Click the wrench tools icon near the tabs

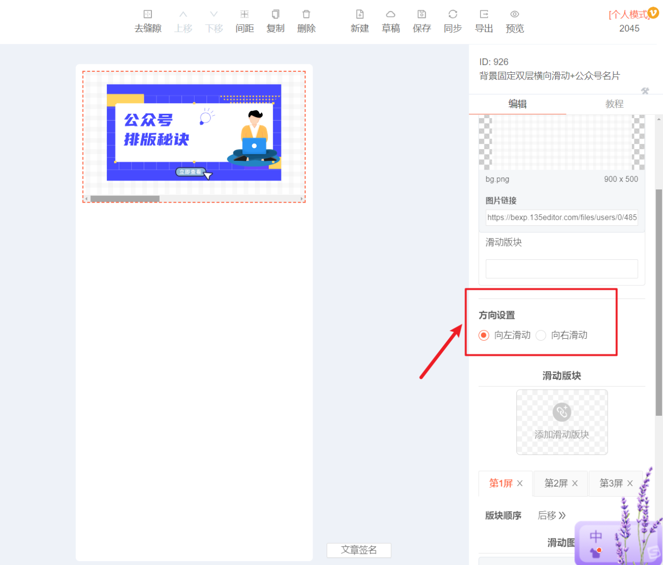[645, 91]
